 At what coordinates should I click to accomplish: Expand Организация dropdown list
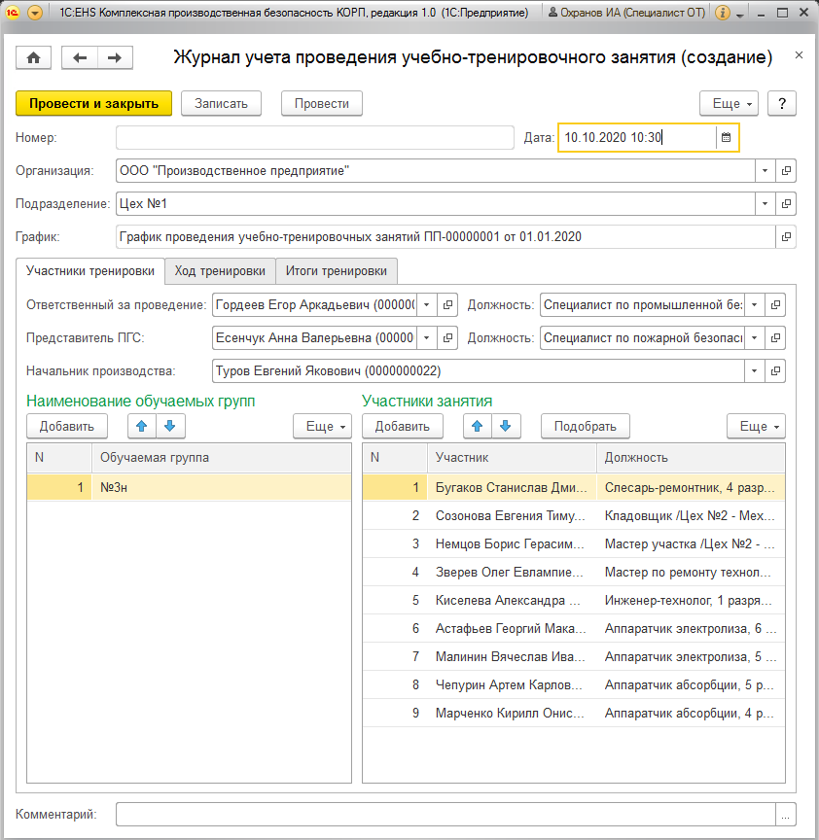(765, 171)
